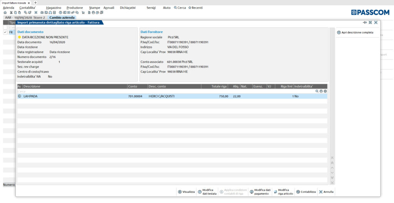Click the headphones support toolbar icon
This screenshot has height=203, width=394.
click(x=50, y=13)
